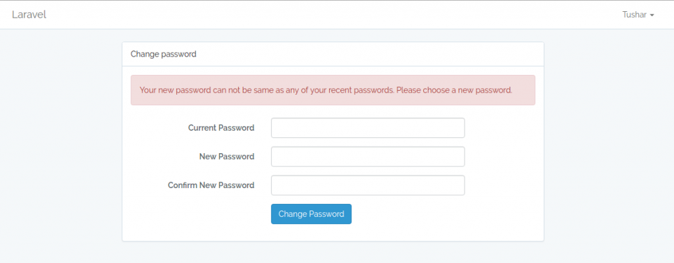This screenshot has height=263, width=674.
Task: Click the Confirm New Password label
Action: tap(211, 185)
